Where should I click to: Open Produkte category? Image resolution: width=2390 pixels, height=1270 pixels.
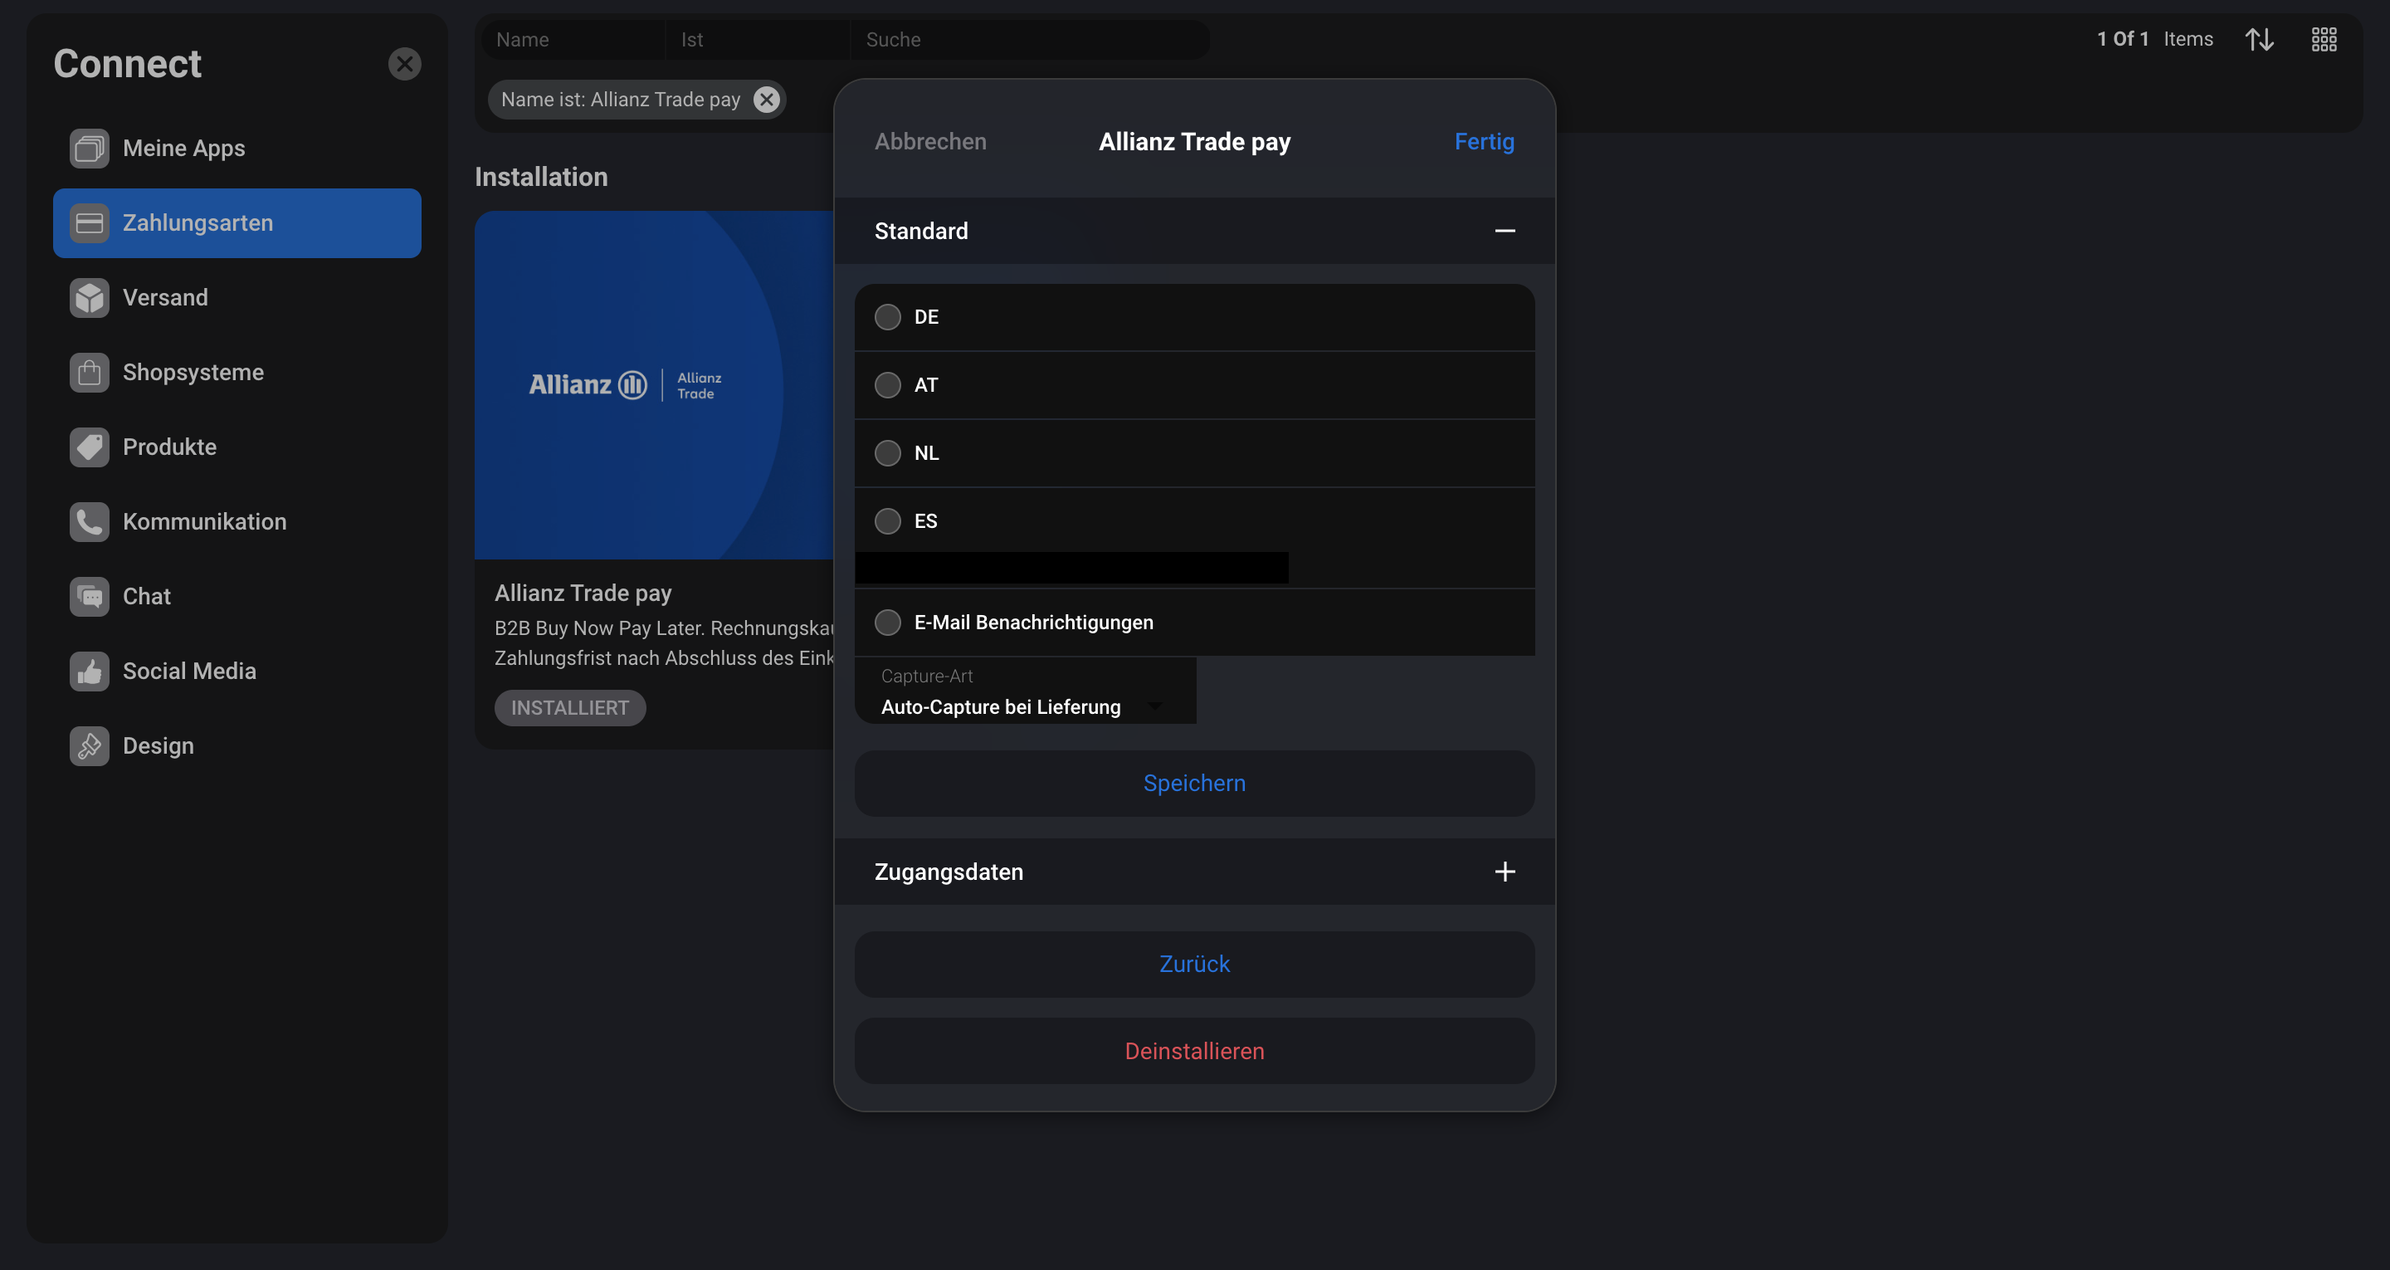237,447
